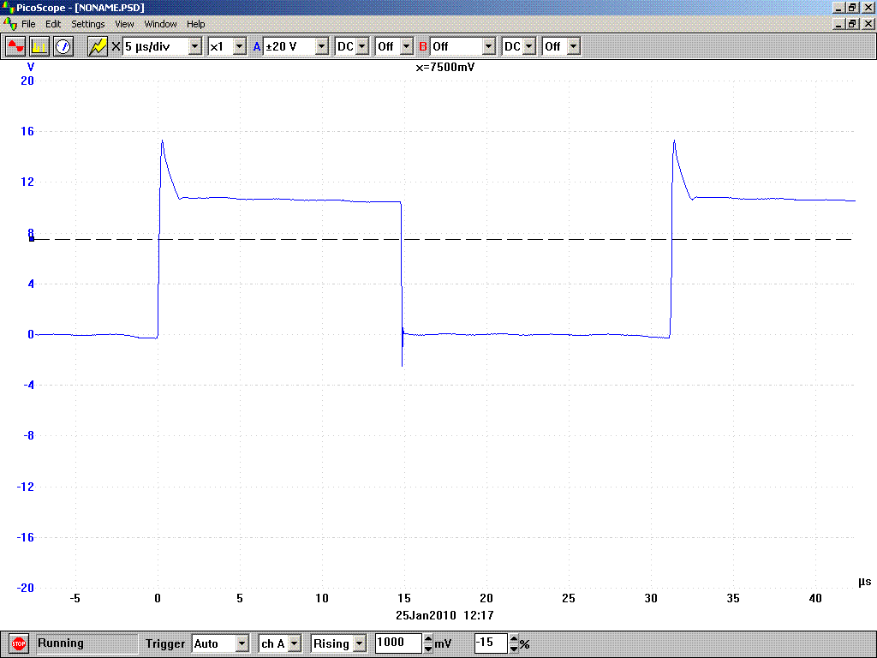This screenshot has height=658, width=877.
Task: Decrease trigger threshold with down arrow
Action: pyautogui.click(x=428, y=649)
